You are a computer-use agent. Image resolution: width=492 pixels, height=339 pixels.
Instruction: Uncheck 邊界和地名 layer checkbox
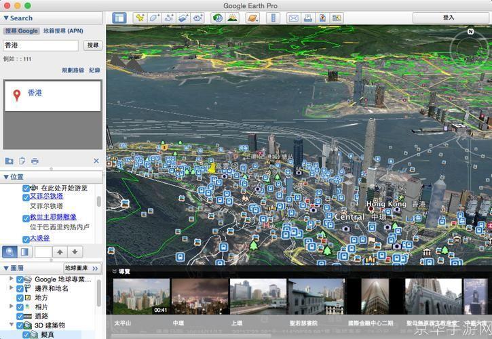20,289
